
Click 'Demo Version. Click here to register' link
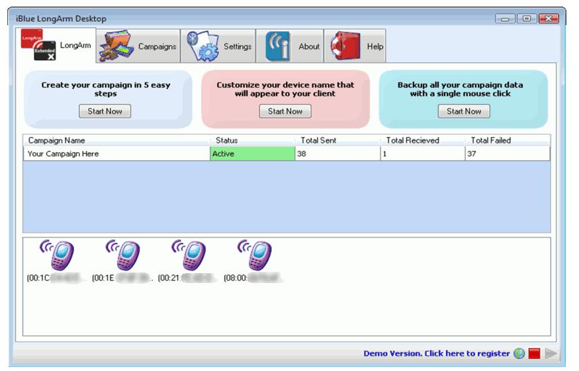pos(437,353)
